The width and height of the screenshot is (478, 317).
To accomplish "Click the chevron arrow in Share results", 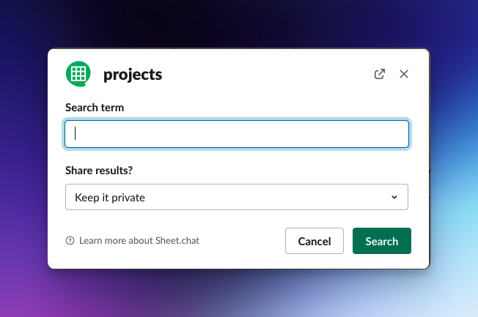I will click(394, 198).
